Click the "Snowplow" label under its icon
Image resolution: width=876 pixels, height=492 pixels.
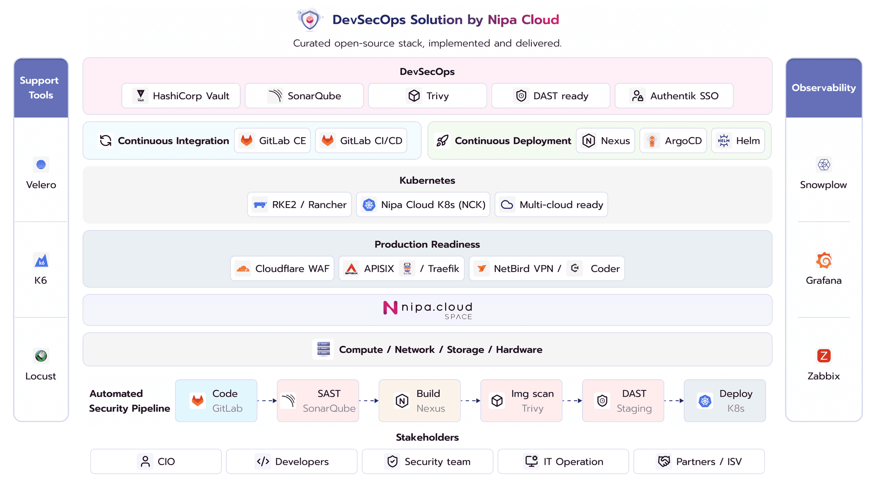click(x=823, y=185)
